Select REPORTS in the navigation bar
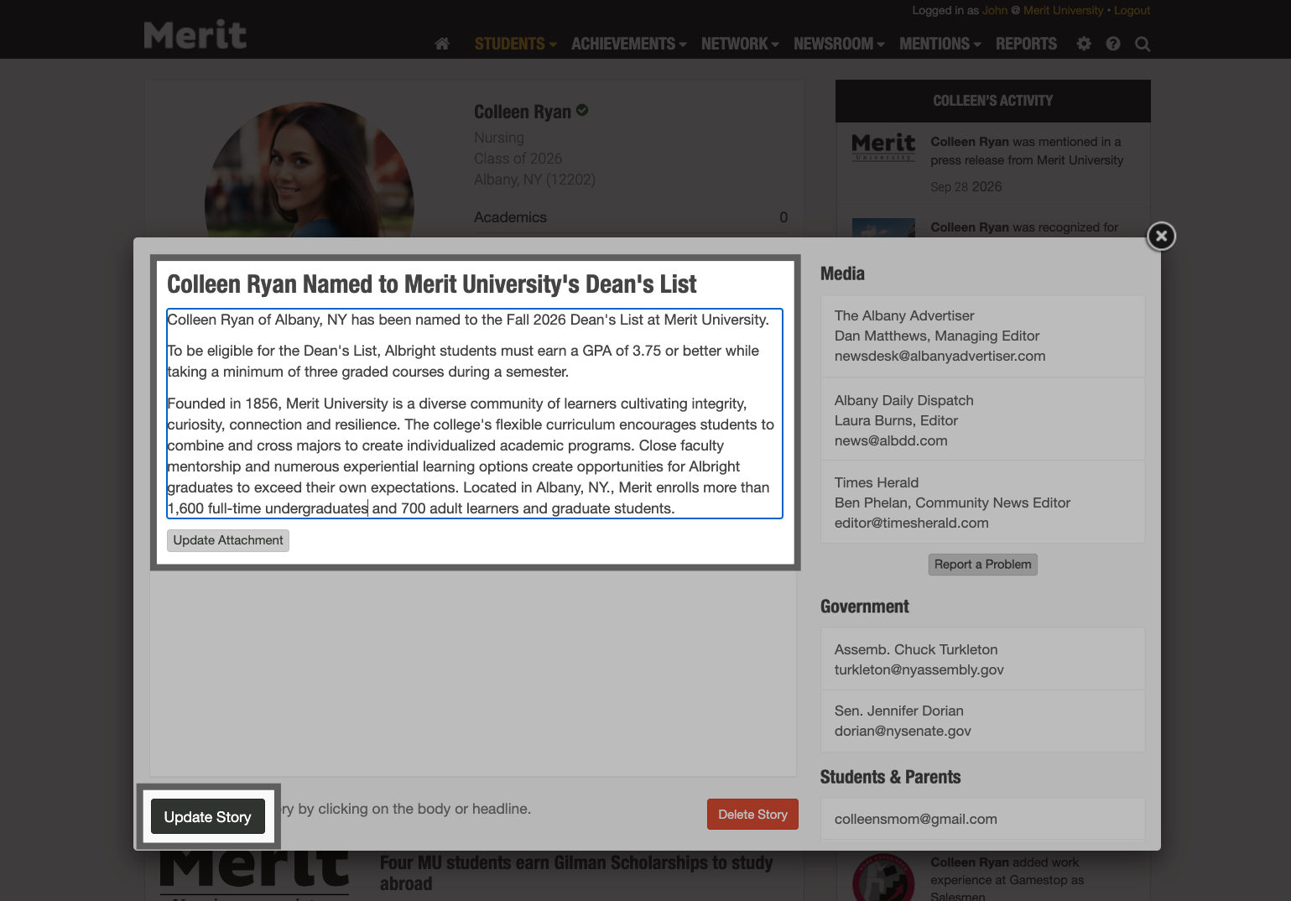 [x=1026, y=44]
